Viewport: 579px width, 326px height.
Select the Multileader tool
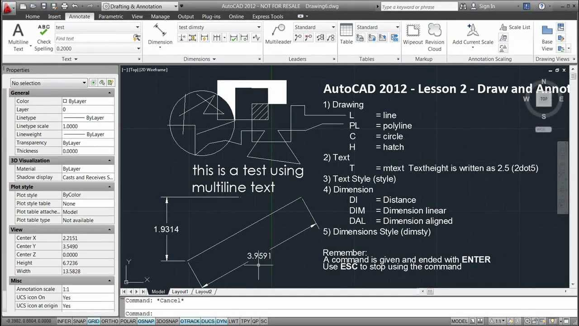[x=278, y=34]
